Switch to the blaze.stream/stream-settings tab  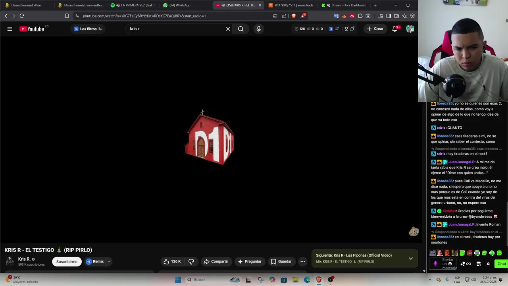click(81, 5)
